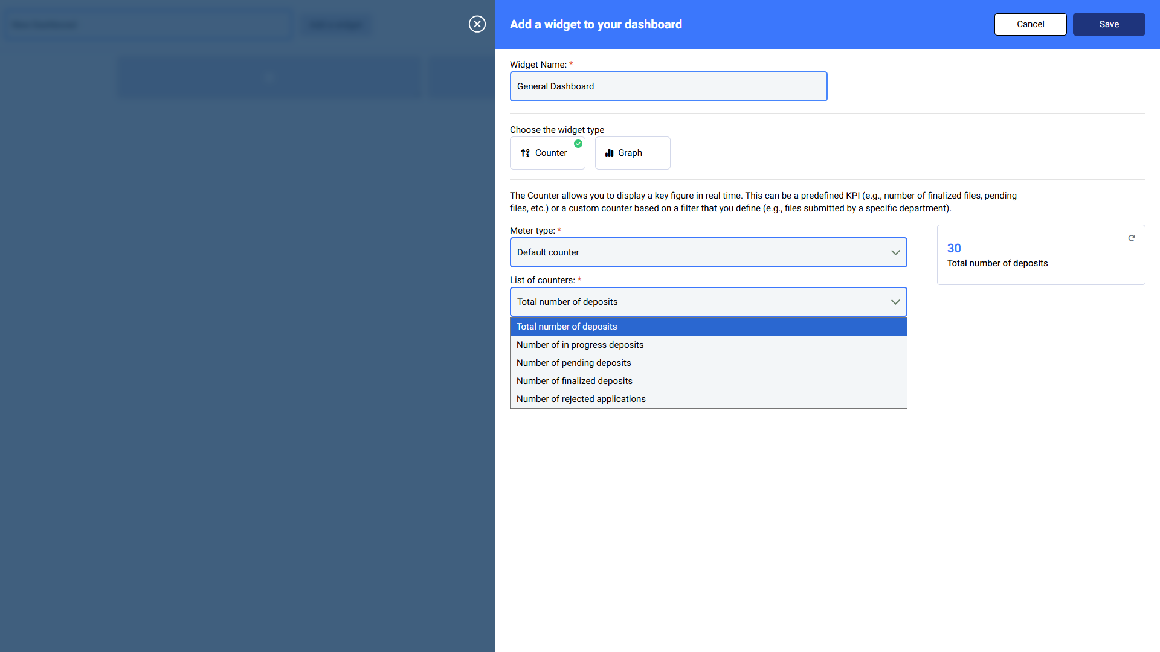Choose Number of in progress deposits

coord(580,345)
